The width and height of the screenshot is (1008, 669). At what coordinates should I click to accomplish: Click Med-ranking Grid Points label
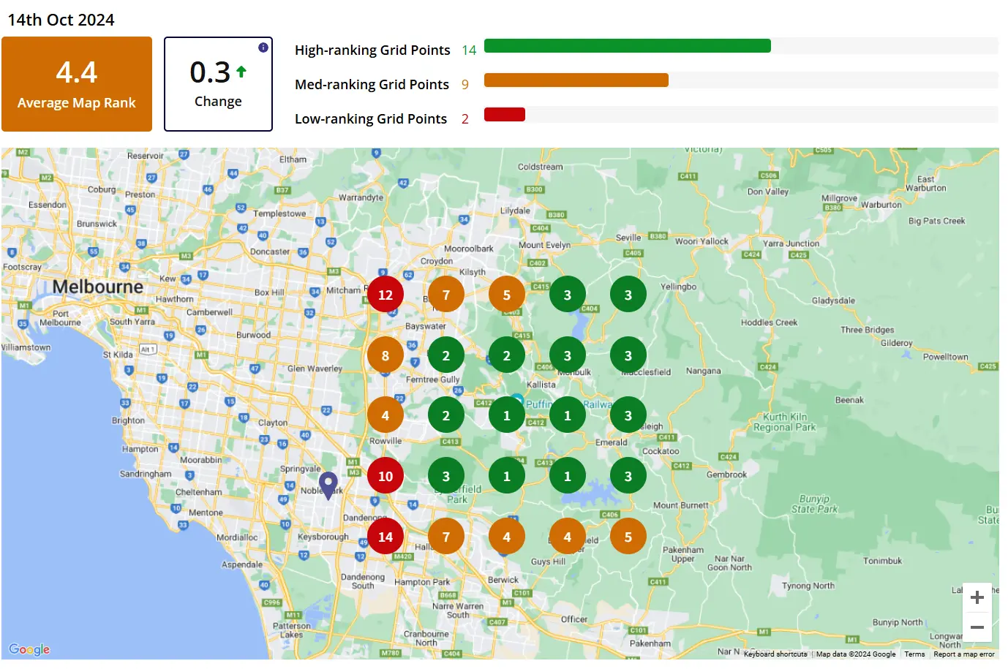click(372, 84)
